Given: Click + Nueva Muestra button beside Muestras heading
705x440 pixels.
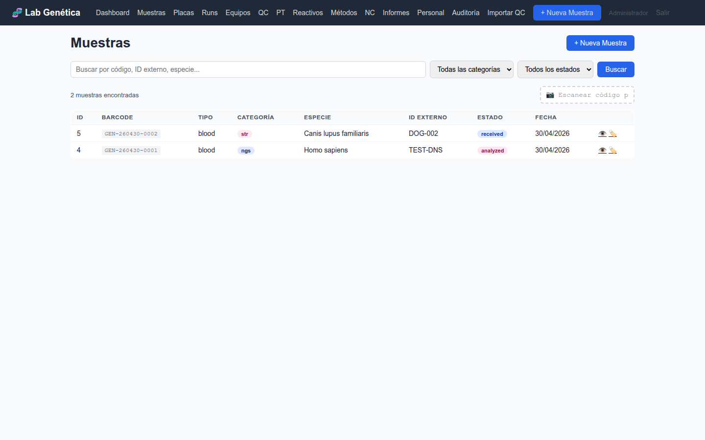Looking at the screenshot, I should point(600,43).
